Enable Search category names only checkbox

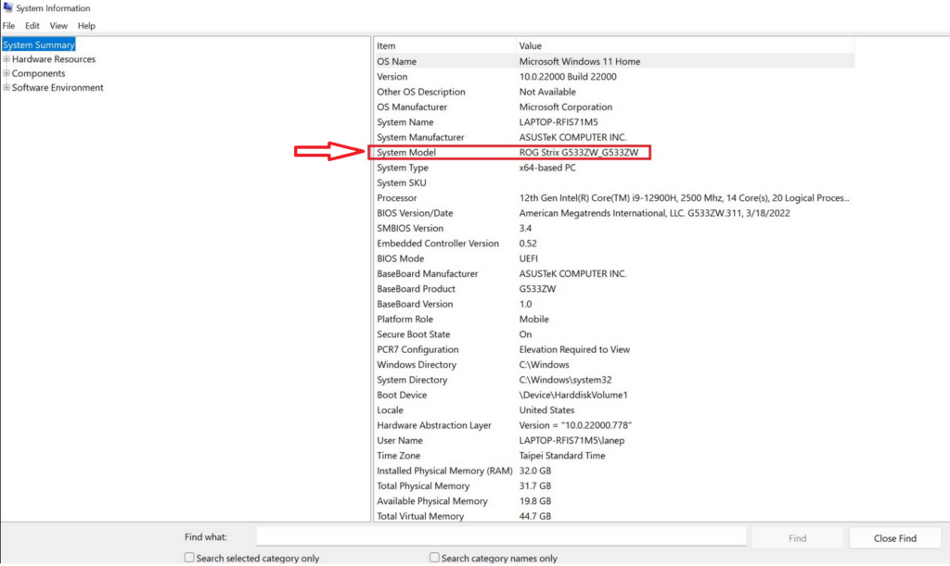434,557
